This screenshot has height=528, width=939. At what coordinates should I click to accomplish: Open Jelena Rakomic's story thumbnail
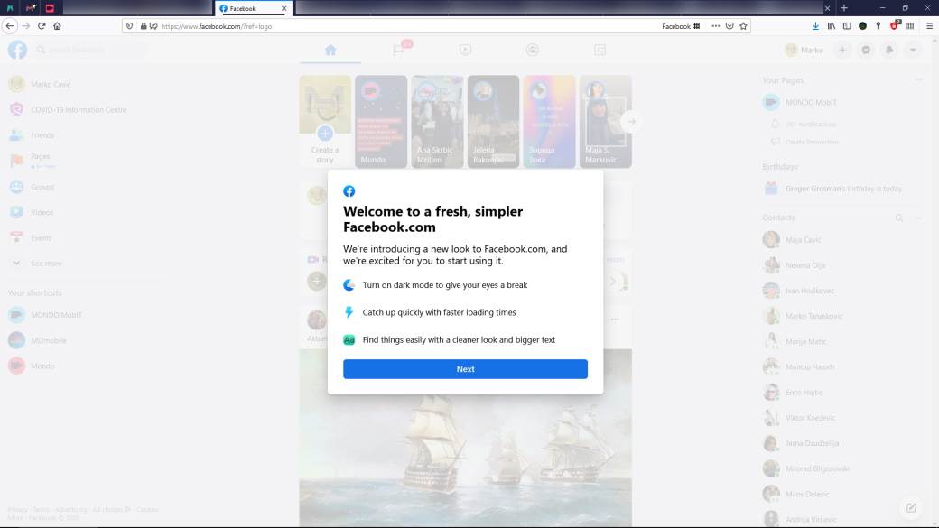(493, 122)
